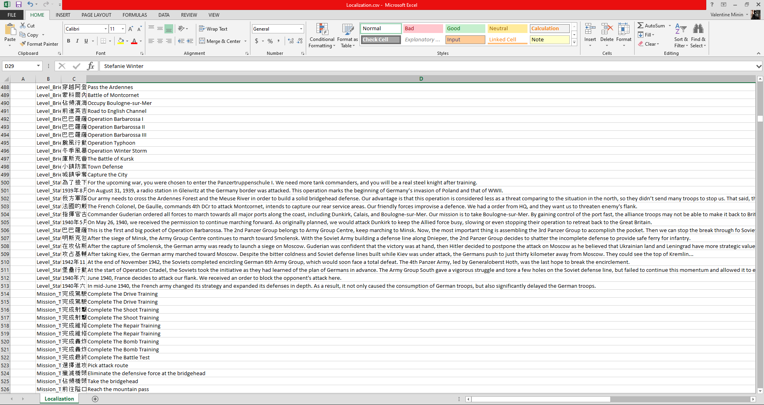The height and width of the screenshot is (405, 764).
Task: Expand the formula bar
Action: 759,66
